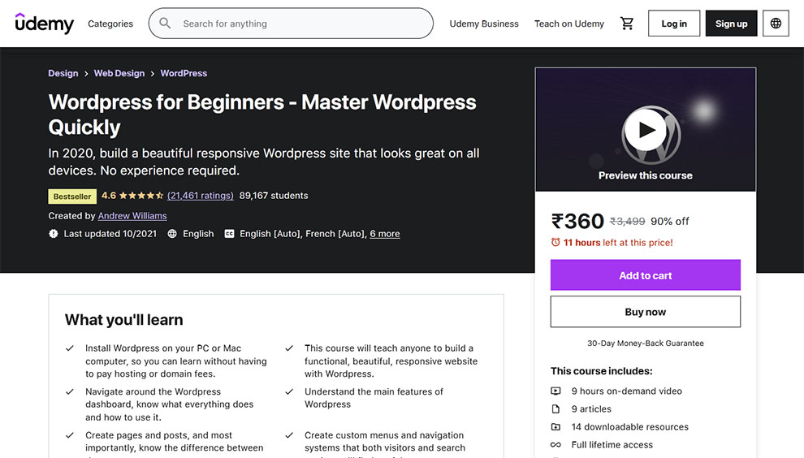Open the Categories menu
Viewport: 804px width, 458px height.
click(110, 24)
